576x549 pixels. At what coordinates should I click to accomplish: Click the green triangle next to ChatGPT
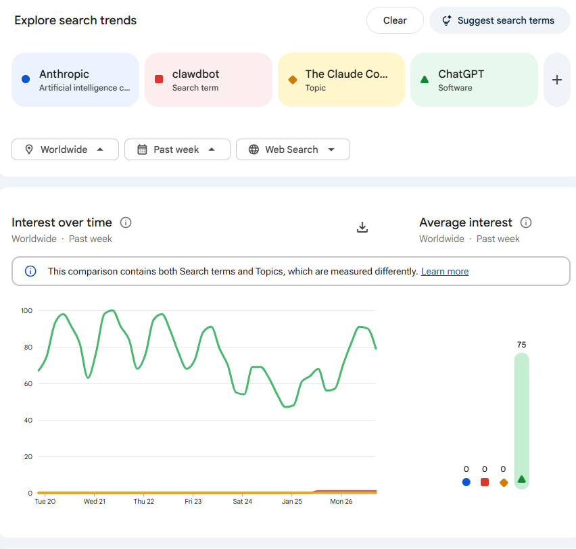click(x=425, y=79)
